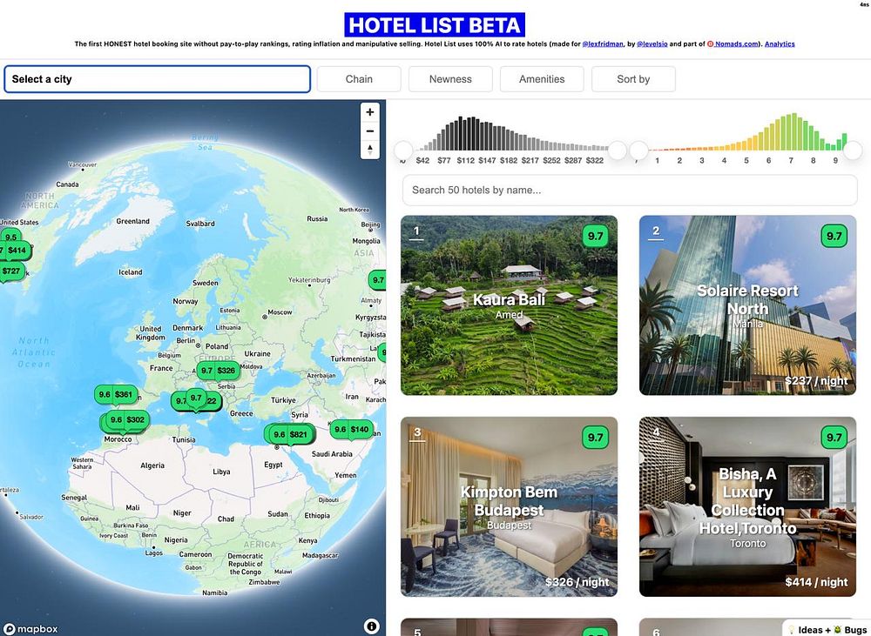Open the Sort by menu
This screenshot has height=636, width=871.
pyautogui.click(x=633, y=79)
